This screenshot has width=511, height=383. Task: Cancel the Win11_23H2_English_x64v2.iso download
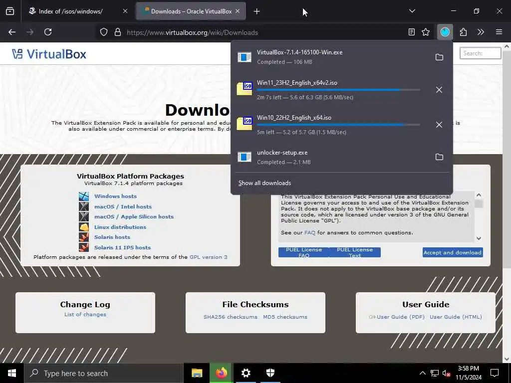pyautogui.click(x=439, y=90)
